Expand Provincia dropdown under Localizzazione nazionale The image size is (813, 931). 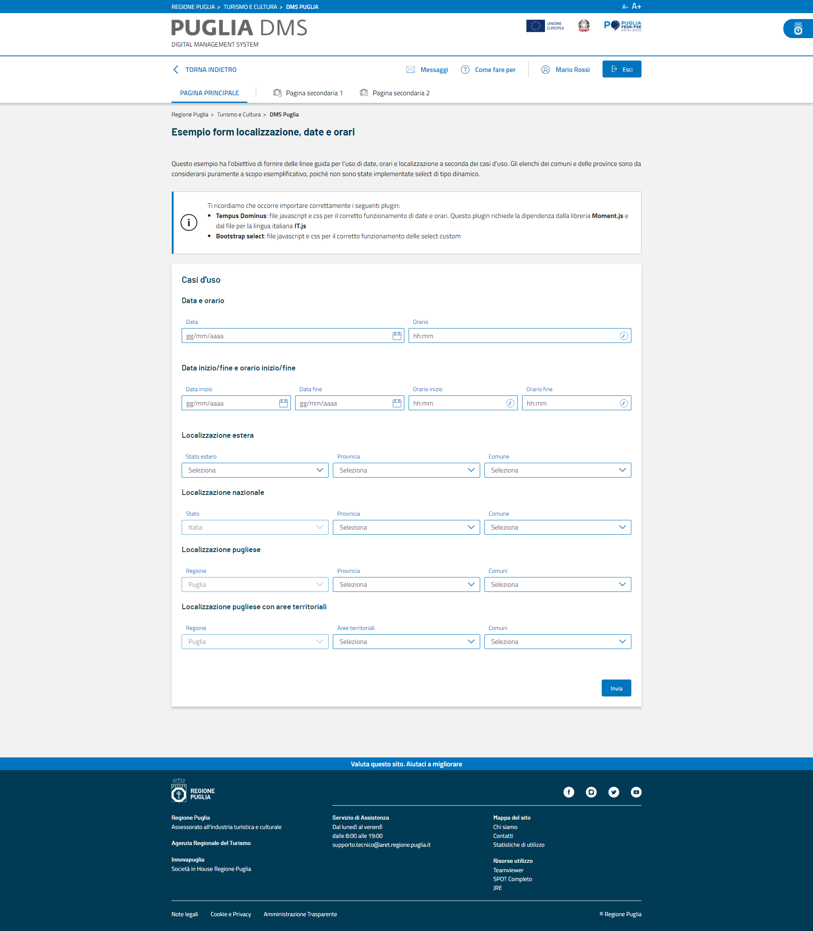pyautogui.click(x=406, y=527)
